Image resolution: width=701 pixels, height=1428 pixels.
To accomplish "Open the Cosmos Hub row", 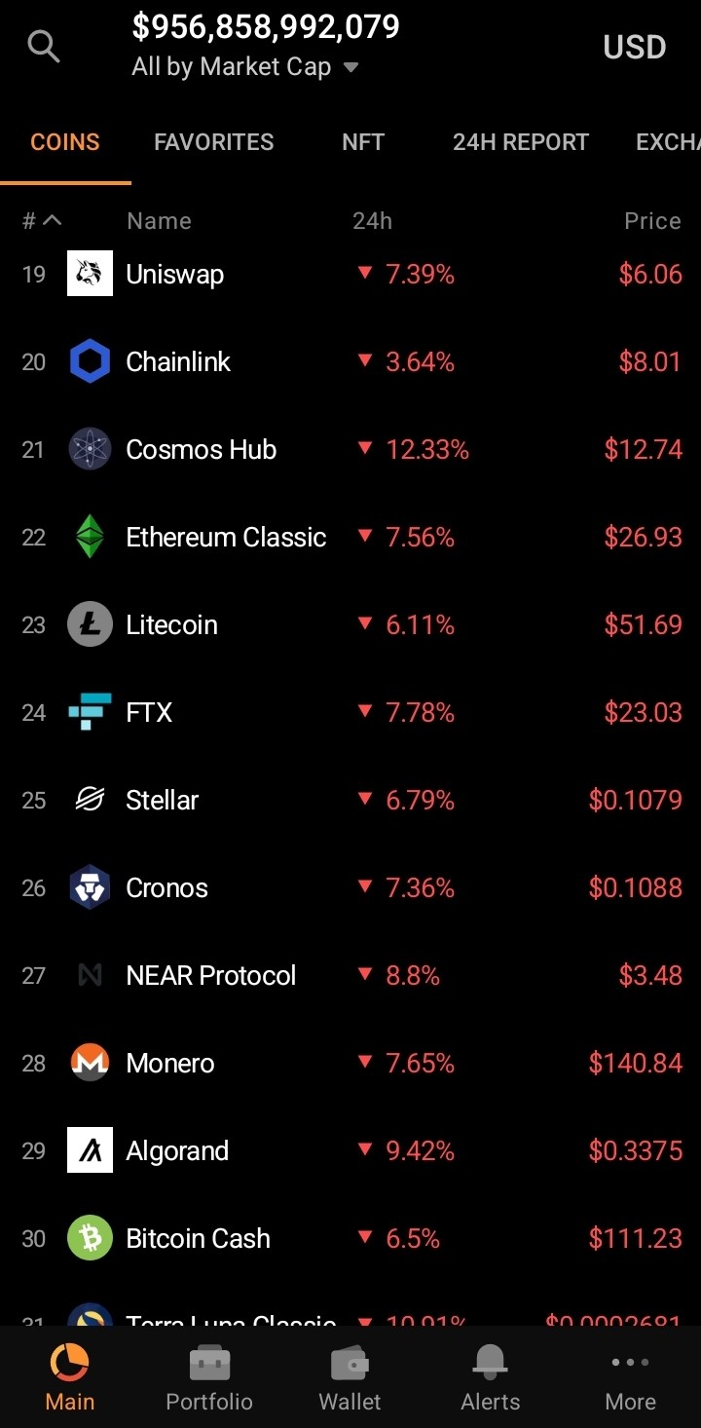I will pos(350,449).
